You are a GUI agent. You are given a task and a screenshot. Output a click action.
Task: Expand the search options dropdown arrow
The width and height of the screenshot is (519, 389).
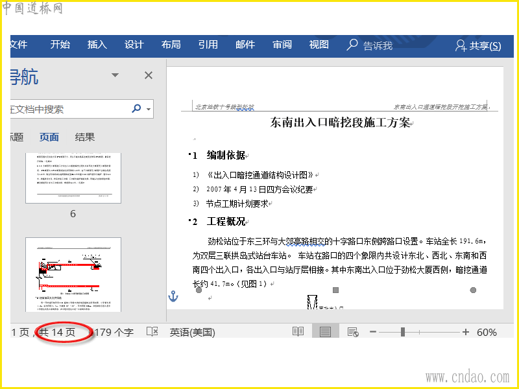click(149, 109)
